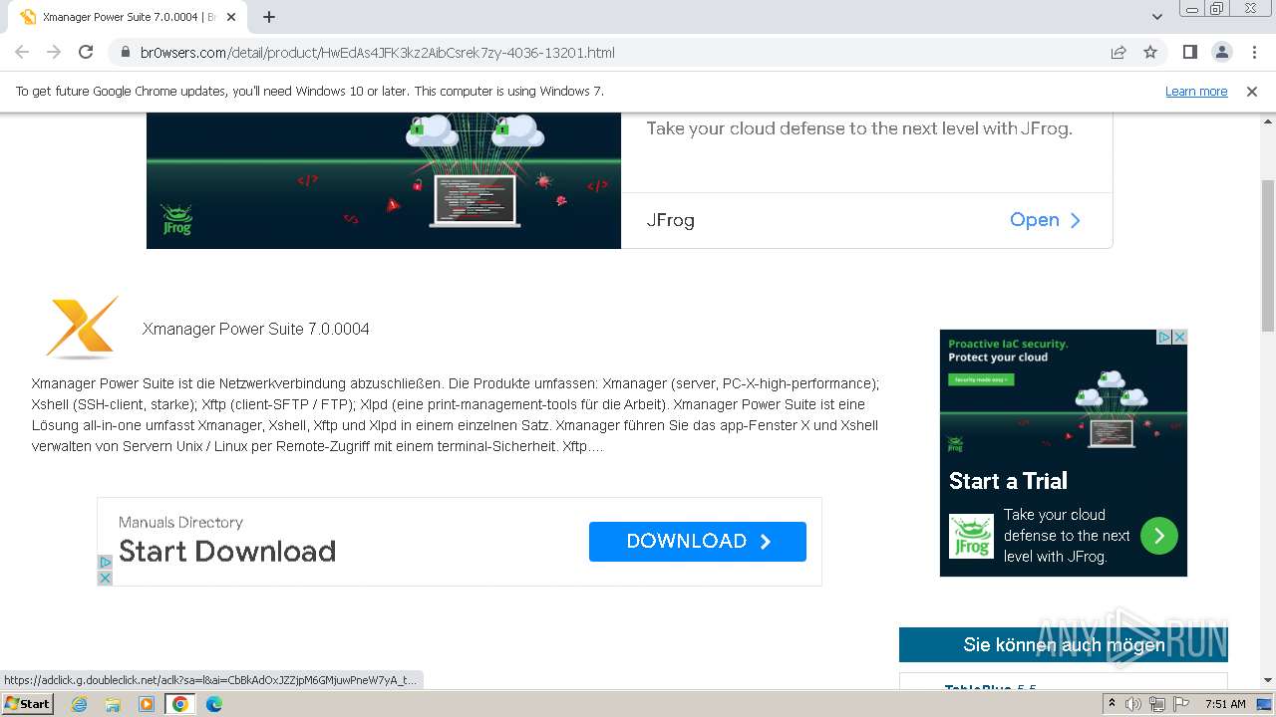Viewport: 1276px width, 717px height.
Task: Click Open on the JFrog ad
Action: pos(1045,220)
